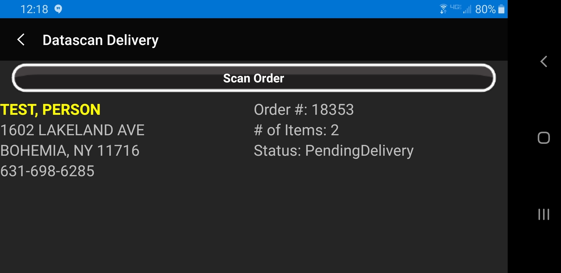Tap the clock showing 12:18
The height and width of the screenshot is (273, 561).
[34, 9]
